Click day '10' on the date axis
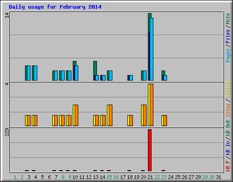 pyautogui.click(x=75, y=177)
